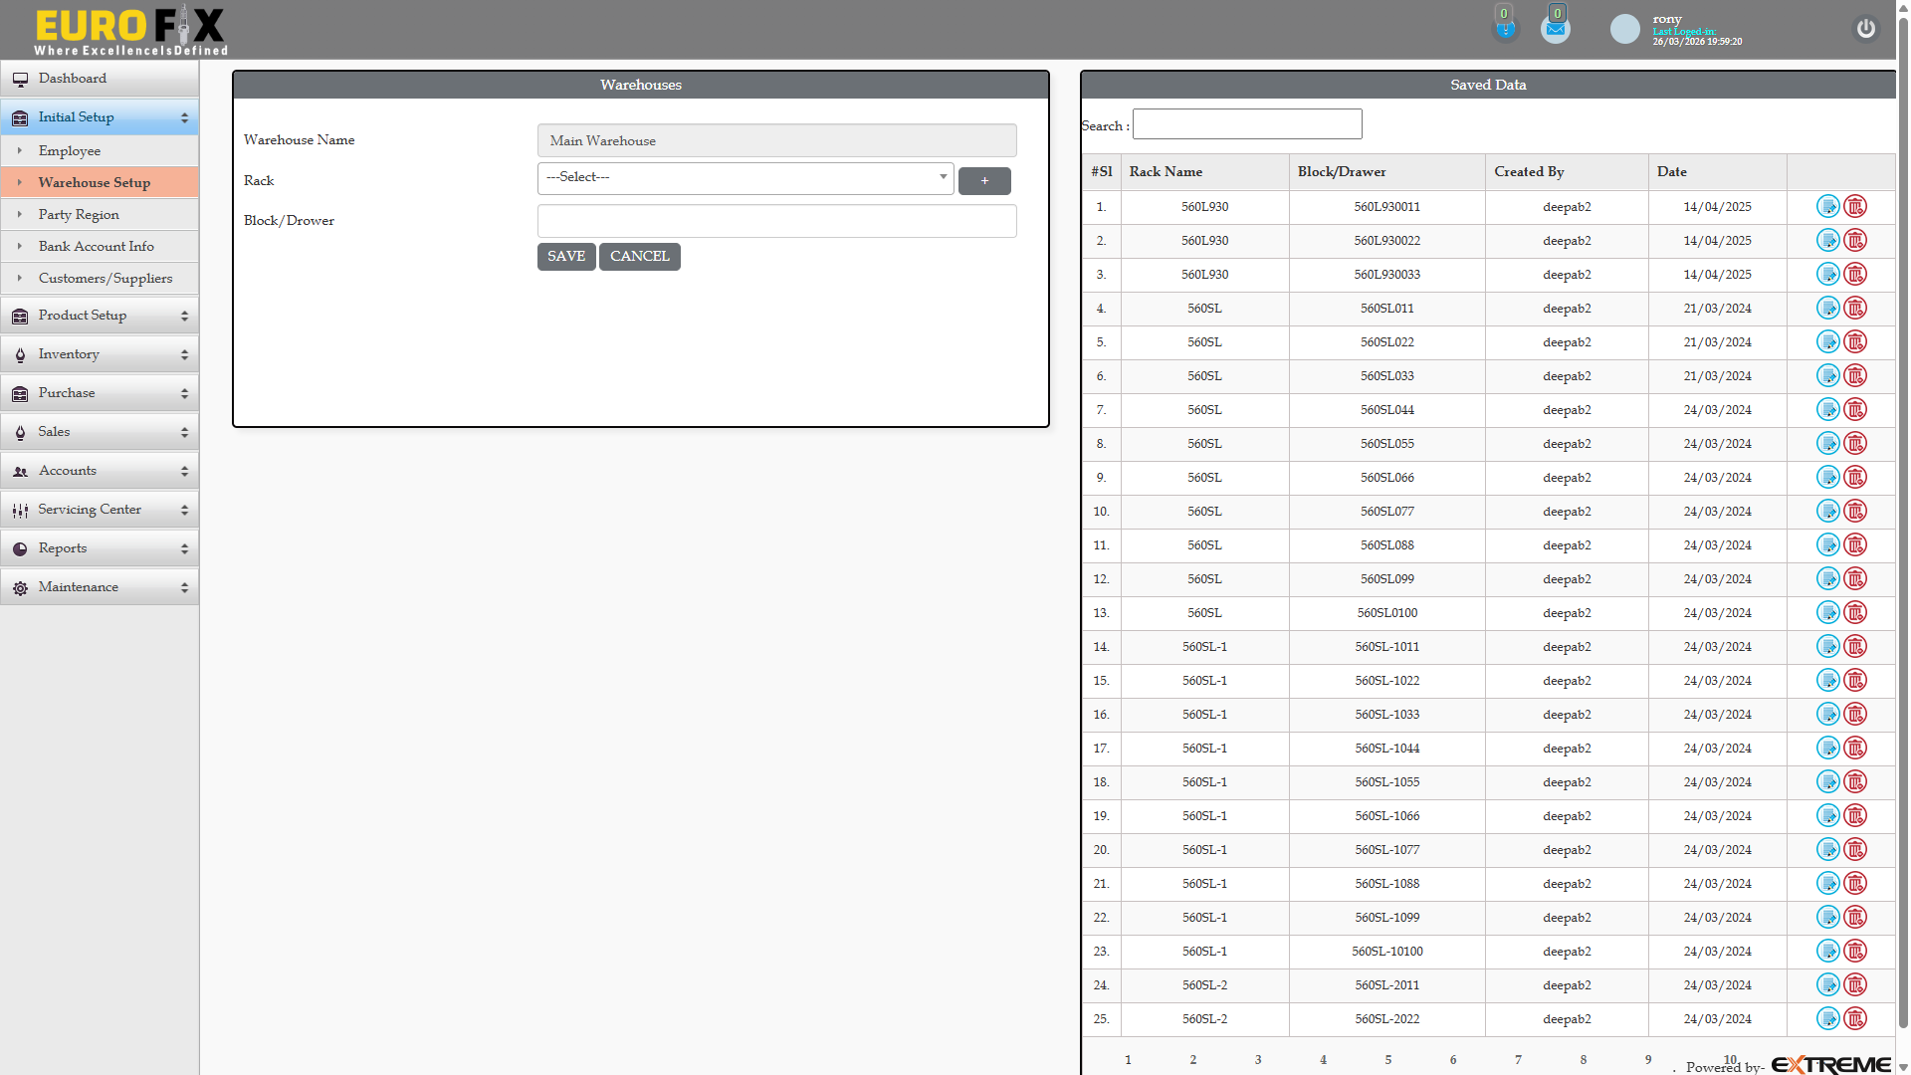The height and width of the screenshot is (1075, 1911).
Task: Click the plus icon beside Rack dropdown
Action: (984, 180)
